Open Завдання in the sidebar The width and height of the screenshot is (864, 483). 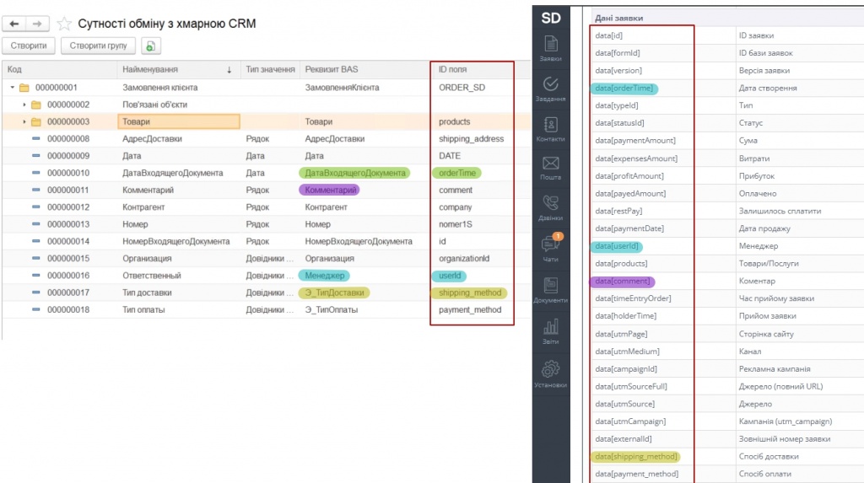coord(550,88)
